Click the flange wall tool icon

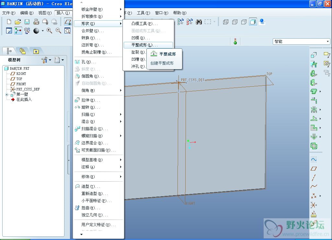[x=314, y=82]
